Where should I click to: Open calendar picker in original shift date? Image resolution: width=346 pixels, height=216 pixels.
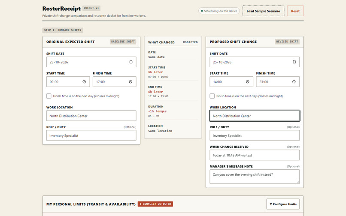click(x=131, y=62)
